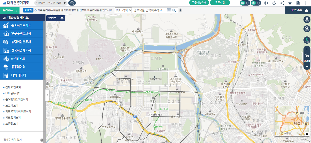The image size is (311, 143).
Task: Select 인구주택총조사 menu item
Action: pyautogui.click(x=21, y=33)
